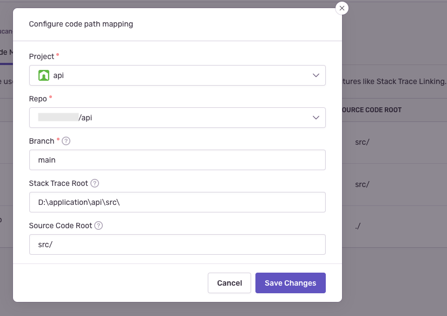447x316 pixels.
Task: Click the Repo field chevron arrow
Action: coord(316,118)
